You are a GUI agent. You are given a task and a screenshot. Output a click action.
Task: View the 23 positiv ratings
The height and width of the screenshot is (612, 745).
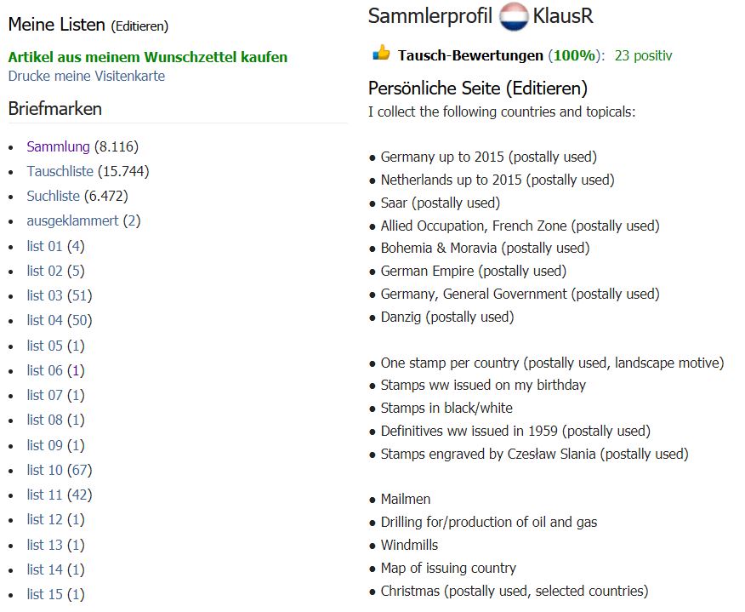[643, 55]
